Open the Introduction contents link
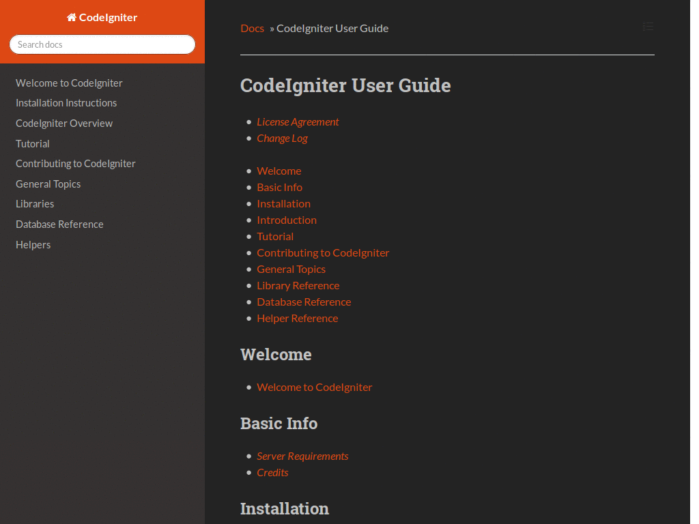699x524 pixels. 287,220
